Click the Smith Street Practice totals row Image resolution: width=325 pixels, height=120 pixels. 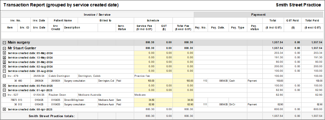pos(162,116)
